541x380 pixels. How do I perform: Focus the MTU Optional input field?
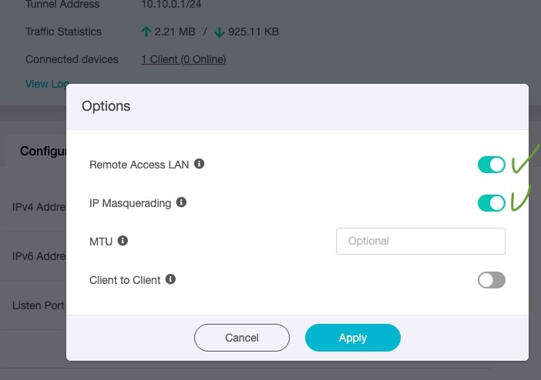pyautogui.click(x=421, y=242)
